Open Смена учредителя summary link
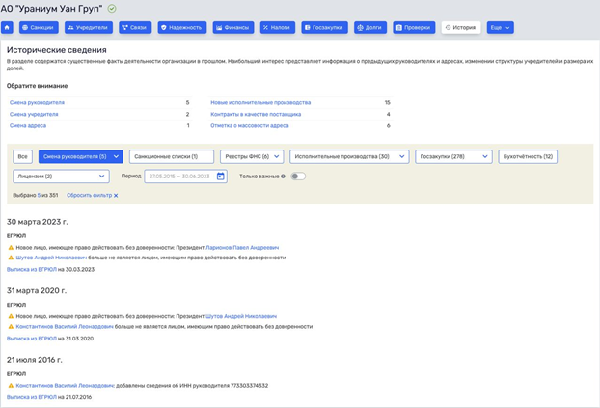600x408 pixels. pyautogui.click(x=34, y=114)
